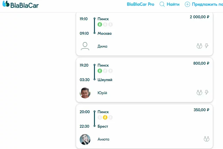Click green walking icon on Пинск–Шяуляй ride
This screenshot has height=149, width=223.
(x=100, y=71)
